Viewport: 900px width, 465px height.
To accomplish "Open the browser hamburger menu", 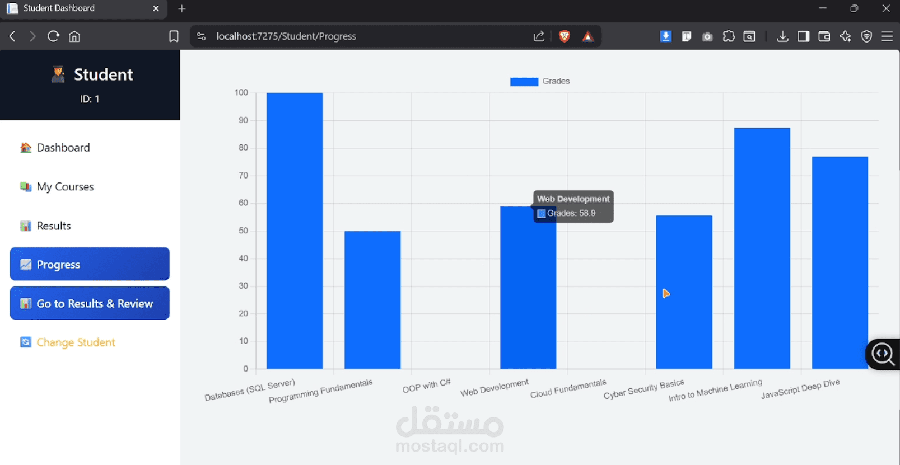I will tap(887, 36).
